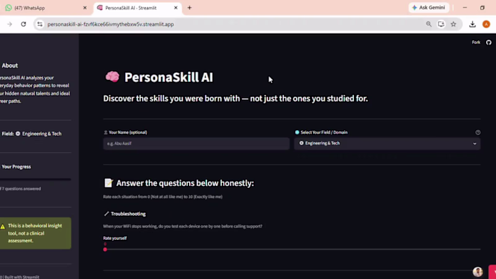Click the brain logo icon

[x=112, y=77]
